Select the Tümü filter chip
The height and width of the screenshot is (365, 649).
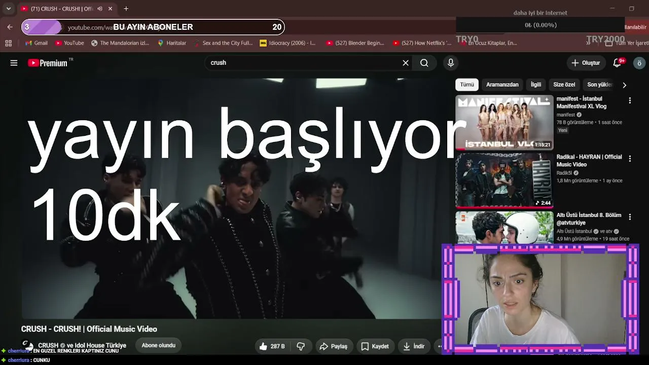(x=467, y=85)
